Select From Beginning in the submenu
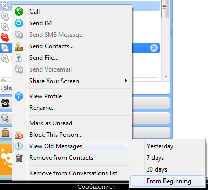Image resolution: width=208 pixels, height=190 pixels. [167, 181]
